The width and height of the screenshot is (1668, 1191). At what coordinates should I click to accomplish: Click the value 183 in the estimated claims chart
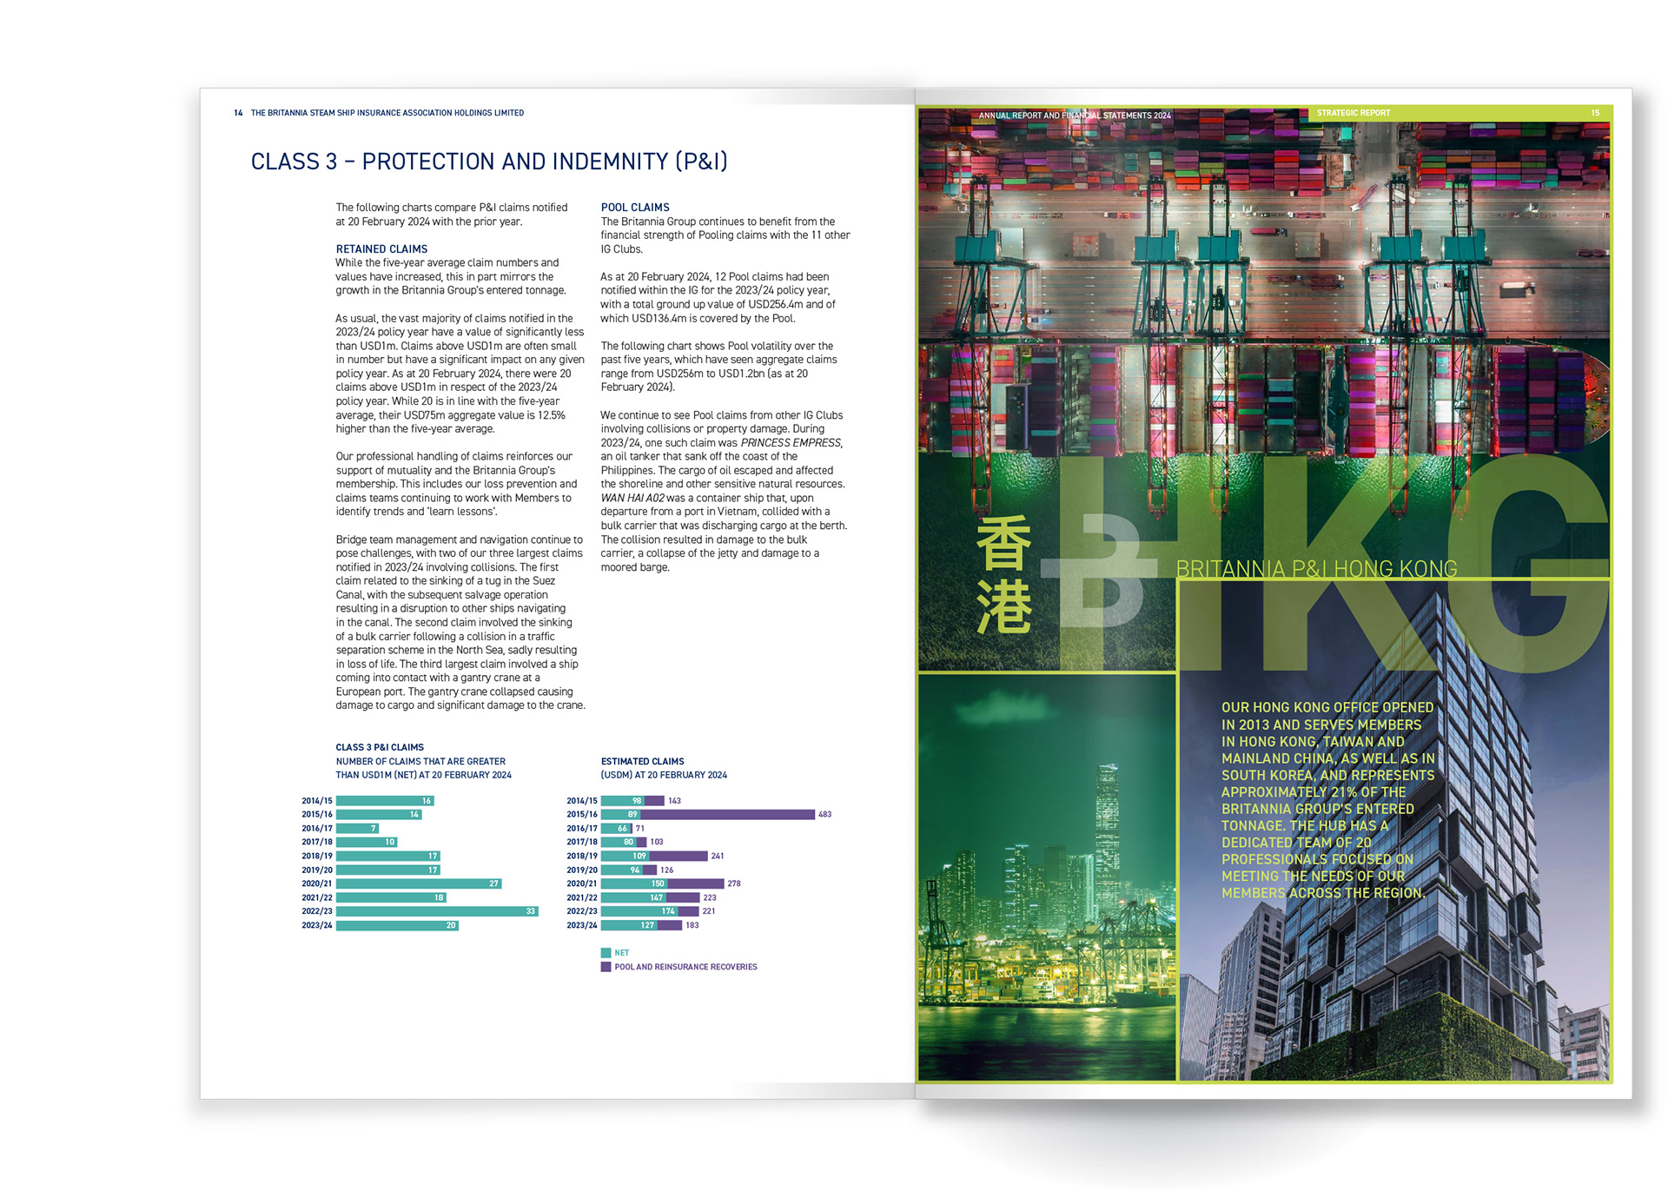pos(692,925)
